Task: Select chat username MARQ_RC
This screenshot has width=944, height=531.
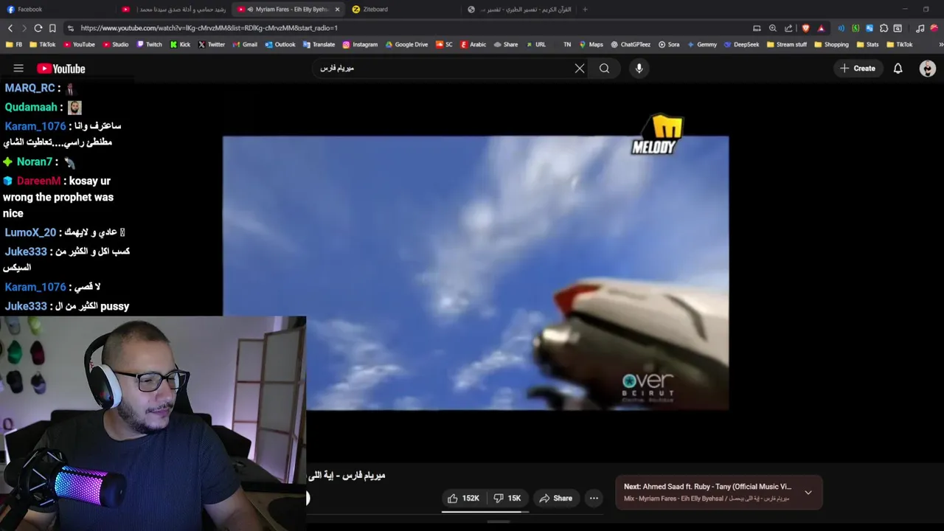Action: click(30, 88)
